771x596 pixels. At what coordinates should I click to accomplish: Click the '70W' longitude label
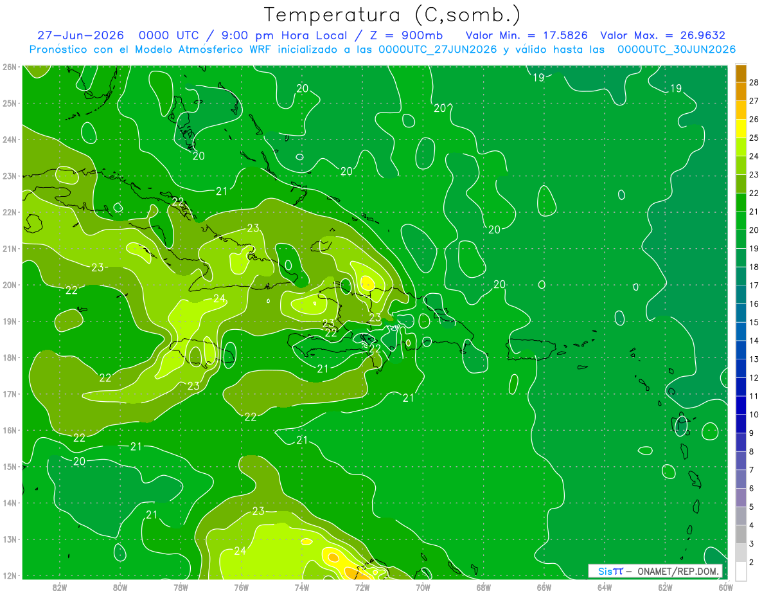pyautogui.click(x=423, y=587)
